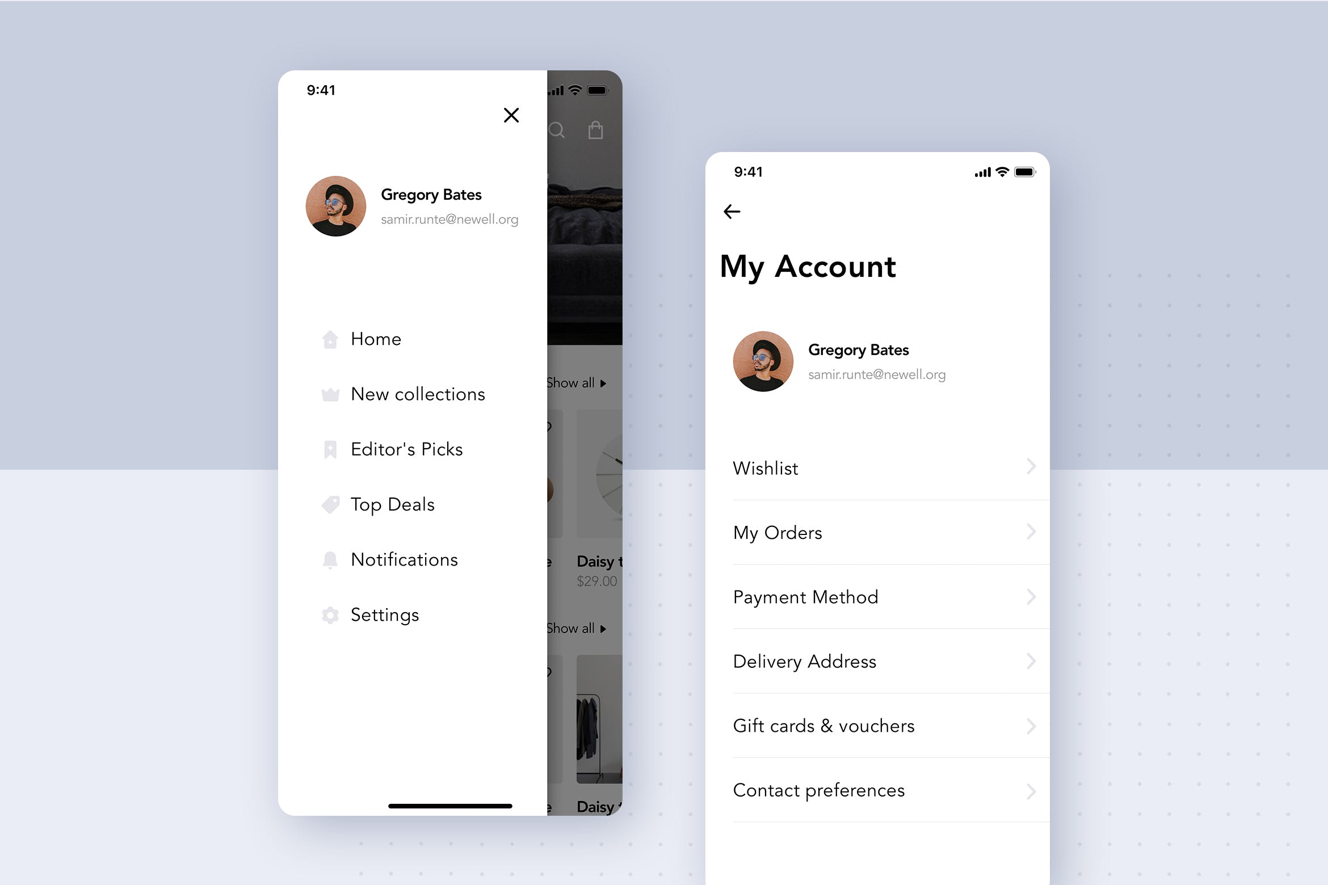The height and width of the screenshot is (885, 1328).
Task: Tap the Editor's Picks bookmark icon
Action: click(331, 448)
